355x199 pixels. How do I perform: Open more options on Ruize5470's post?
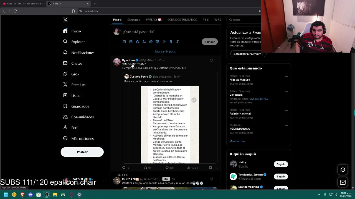[216, 179]
